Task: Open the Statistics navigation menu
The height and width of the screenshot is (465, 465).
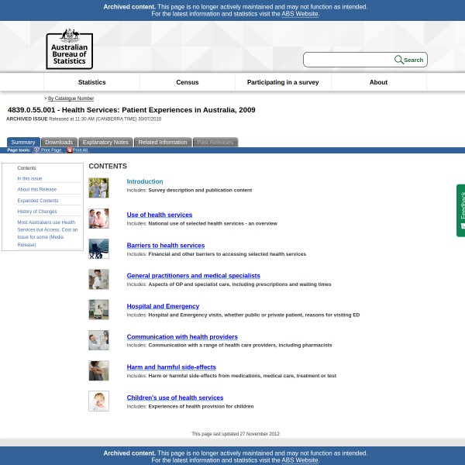Action: pyautogui.click(x=91, y=82)
